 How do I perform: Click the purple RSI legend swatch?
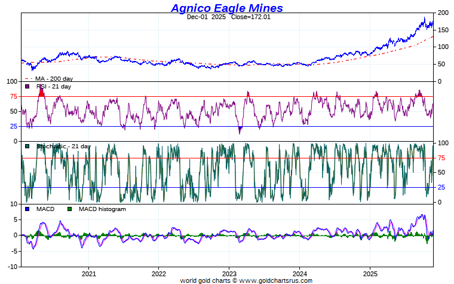(x=27, y=86)
